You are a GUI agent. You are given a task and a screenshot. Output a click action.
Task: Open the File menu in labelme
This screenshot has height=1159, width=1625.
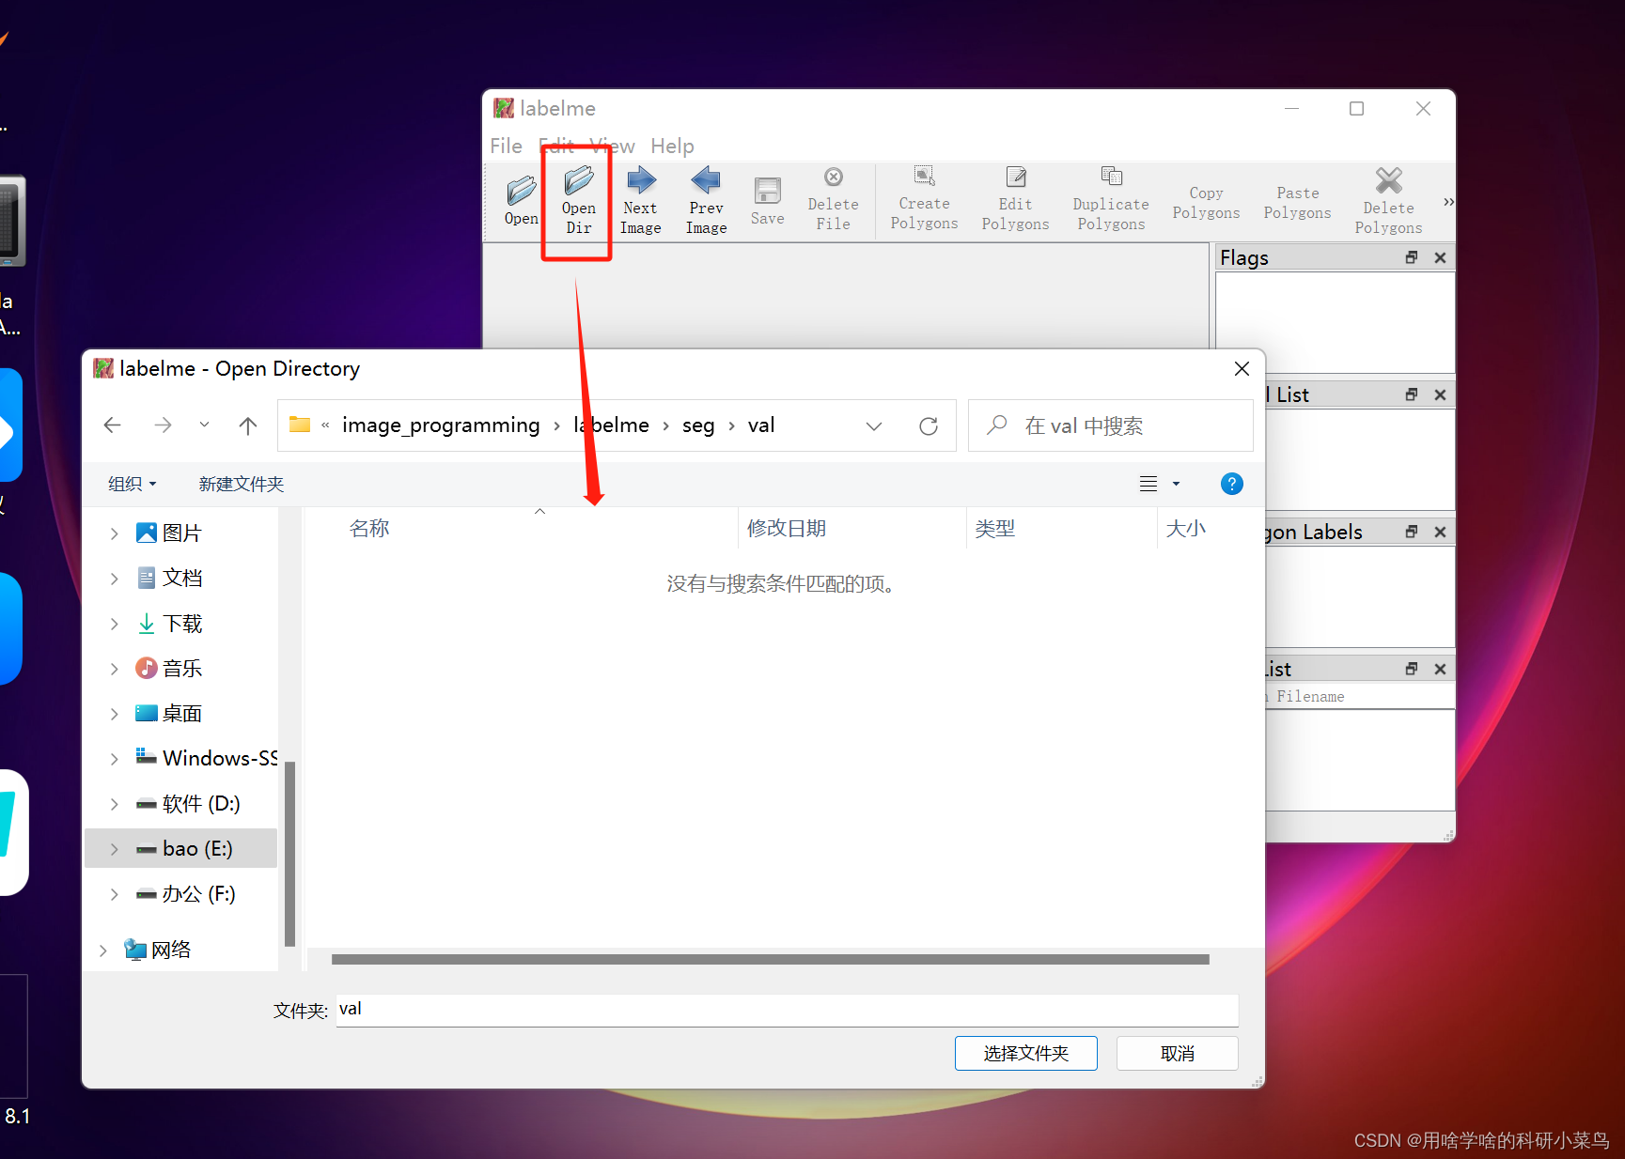point(506,146)
